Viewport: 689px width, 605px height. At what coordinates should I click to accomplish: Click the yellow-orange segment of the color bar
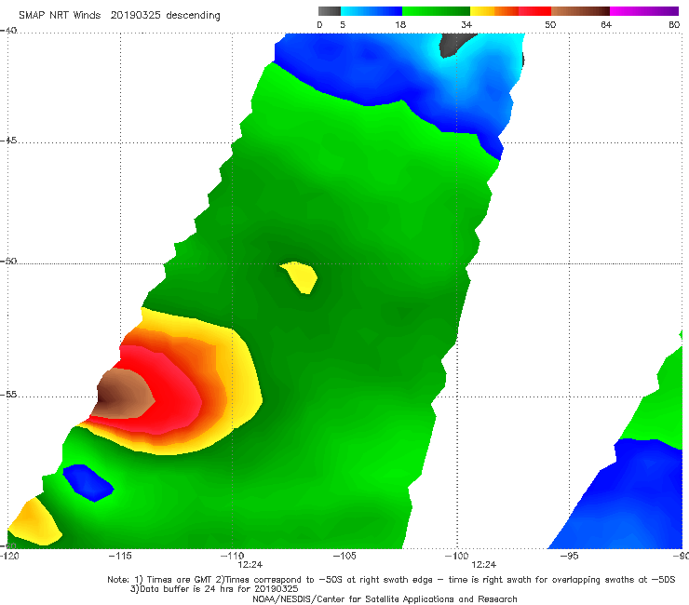(x=493, y=11)
